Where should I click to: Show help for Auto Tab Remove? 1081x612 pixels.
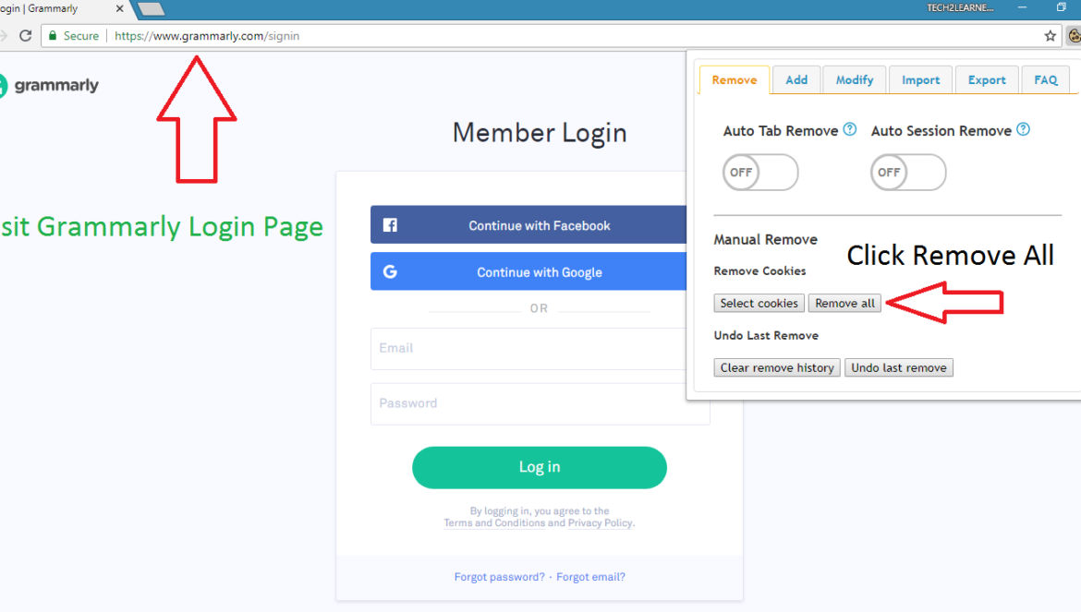coord(850,129)
